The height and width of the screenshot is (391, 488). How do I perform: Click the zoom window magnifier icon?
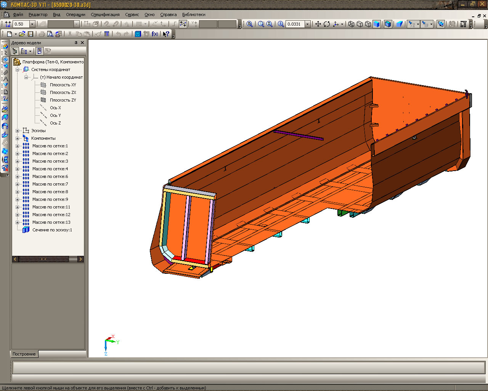(x=261, y=24)
